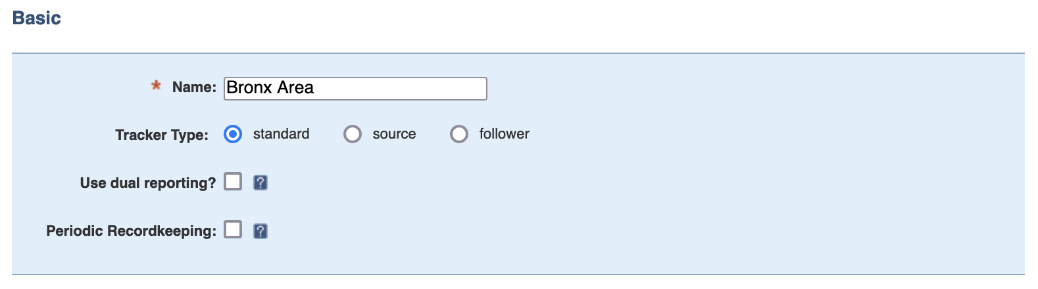This screenshot has width=1038, height=289.
Task: Click the 'Bronx Area' text in Name box
Action: click(270, 88)
